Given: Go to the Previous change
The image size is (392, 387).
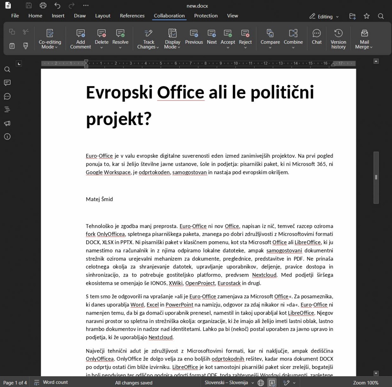Looking at the screenshot, I should tap(194, 37).
